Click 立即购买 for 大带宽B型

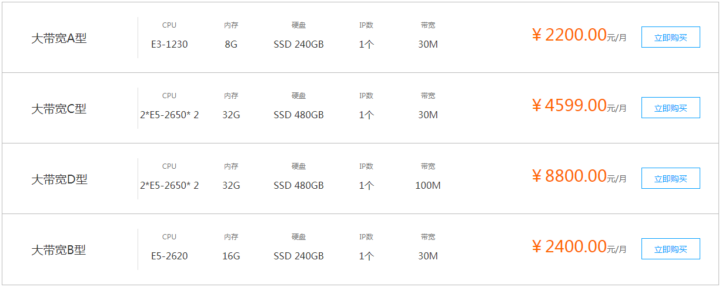(670, 249)
